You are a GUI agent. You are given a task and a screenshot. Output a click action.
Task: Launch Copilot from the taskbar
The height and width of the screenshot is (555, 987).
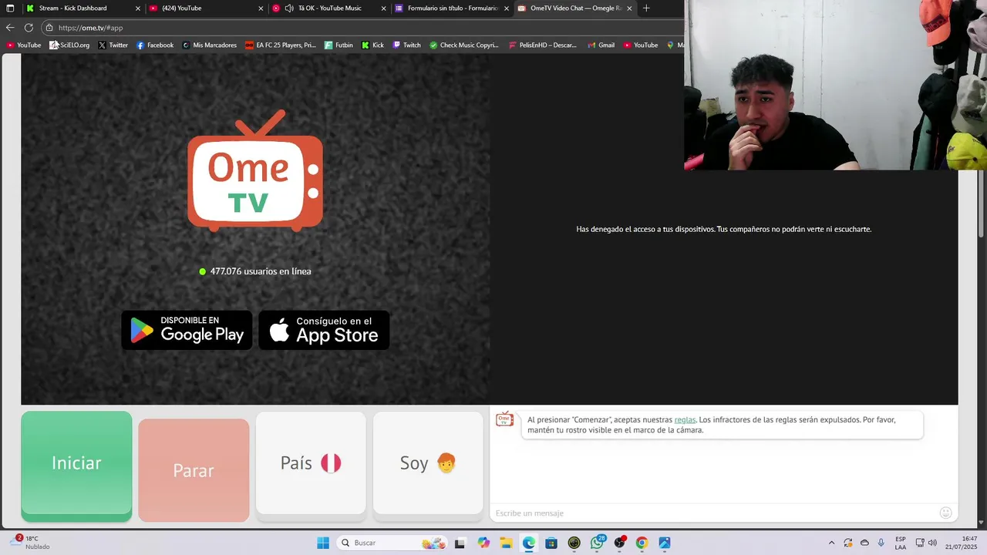pos(483,543)
